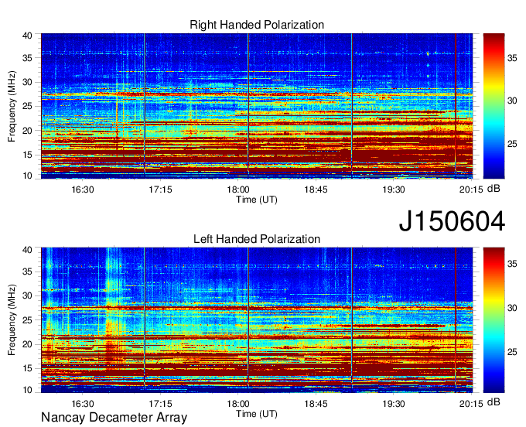Click the 35 dB mark on left-handed colorbar
This screenshot has width=526, height=427.
click(512, 264)
